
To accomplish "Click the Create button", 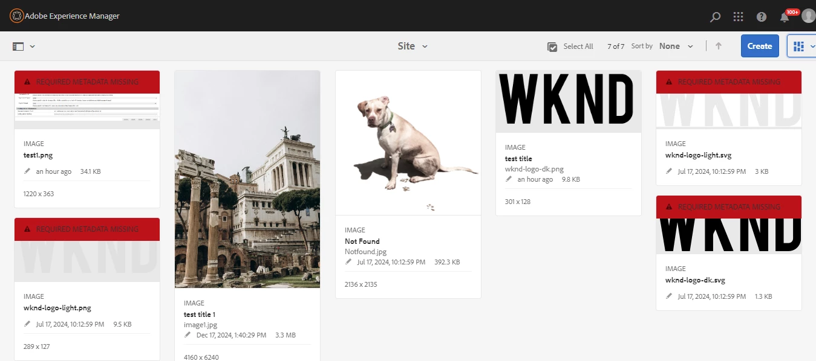I will 760,46.
